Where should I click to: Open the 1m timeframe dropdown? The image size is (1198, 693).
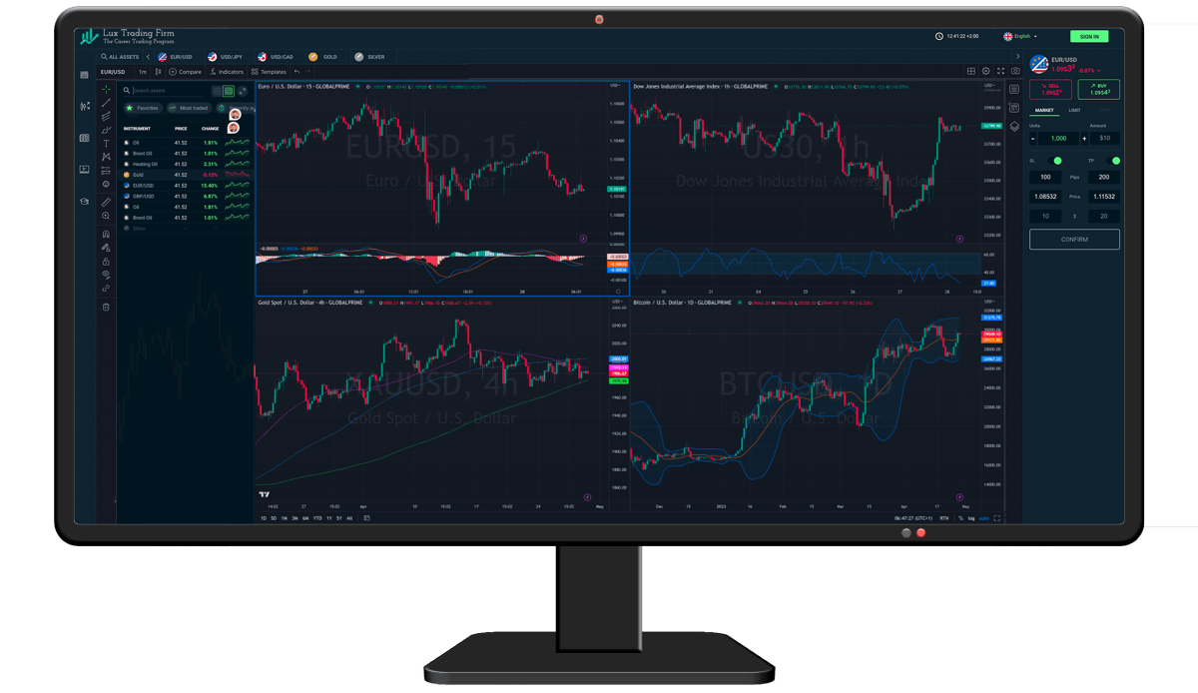143,72
